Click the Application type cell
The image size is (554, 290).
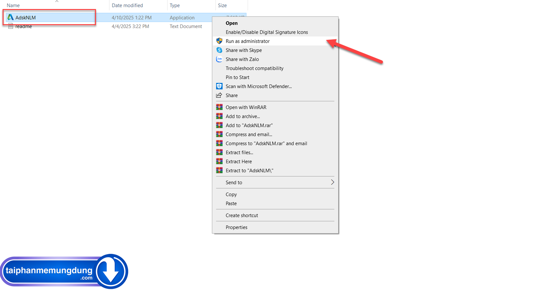point(182,18)
